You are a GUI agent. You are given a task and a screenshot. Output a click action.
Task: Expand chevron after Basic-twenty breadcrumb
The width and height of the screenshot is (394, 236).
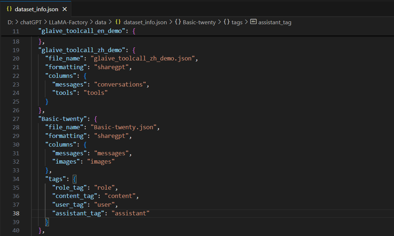tap(219, 22)
